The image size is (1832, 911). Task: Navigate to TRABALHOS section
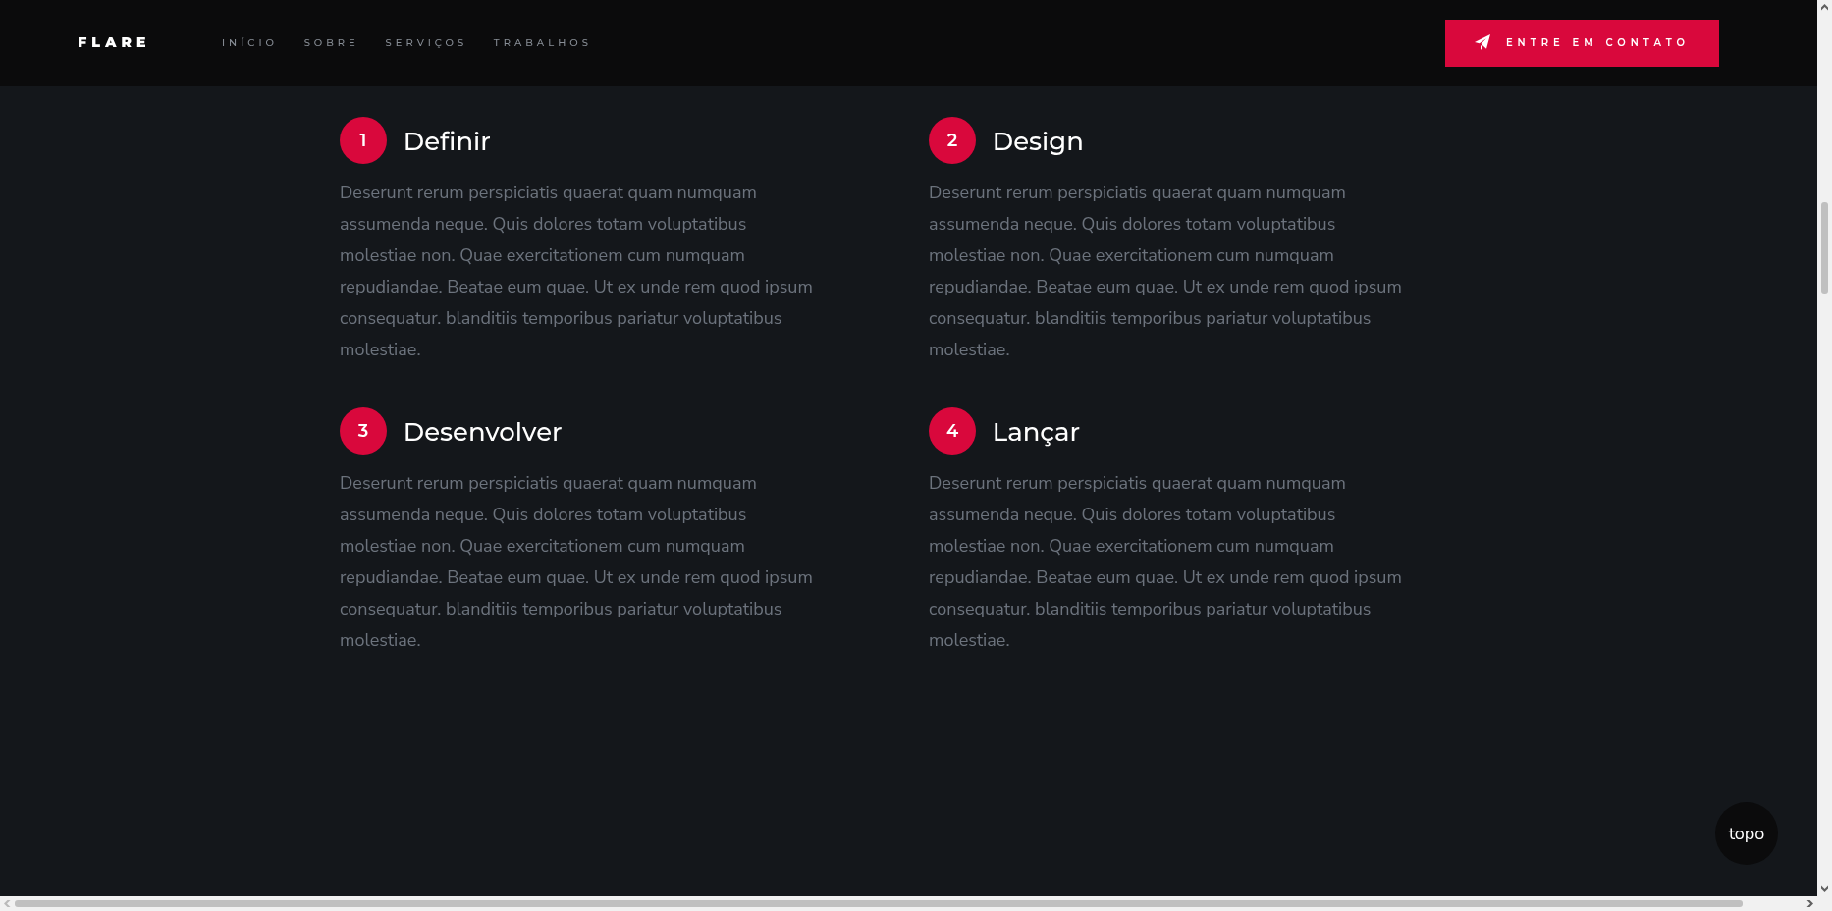542,43
